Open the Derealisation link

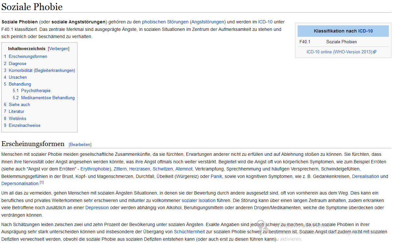pyautogui.click(x=365, y=176)
